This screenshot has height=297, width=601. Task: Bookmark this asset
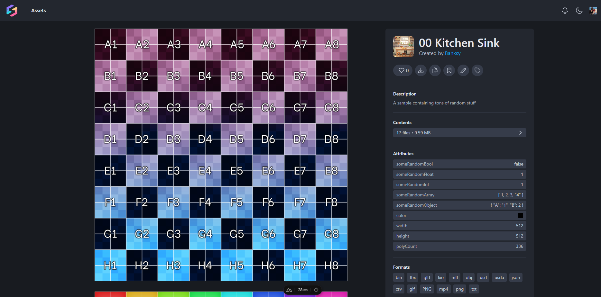tap(449, 70)
